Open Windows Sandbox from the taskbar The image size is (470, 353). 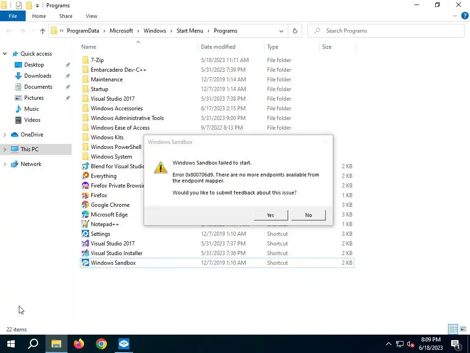pyautogui.click(x=124, y=344)
